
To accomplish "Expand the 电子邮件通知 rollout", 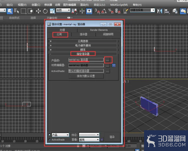I will tap(83, 45).
